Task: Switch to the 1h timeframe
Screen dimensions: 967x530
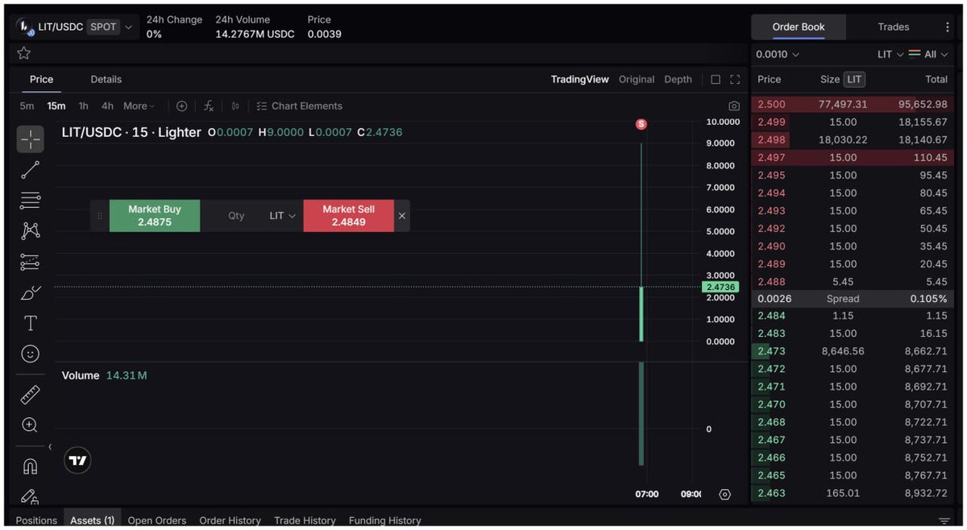Action: tap(84, 106)
